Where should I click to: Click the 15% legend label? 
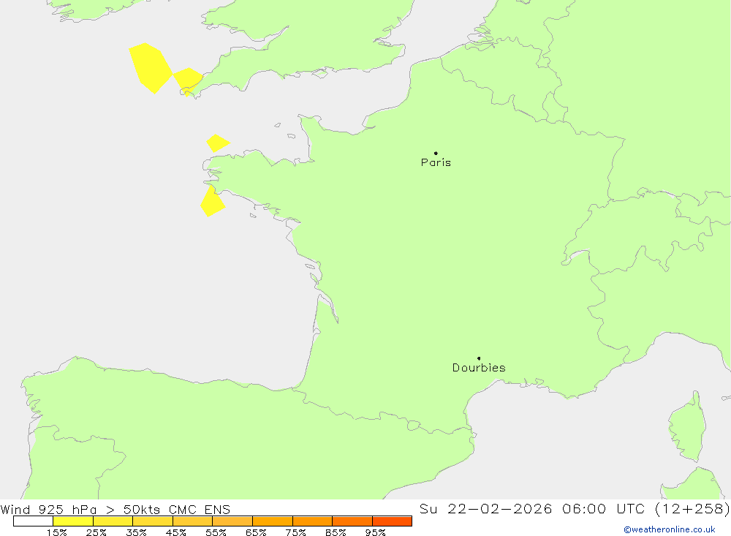pos(56,532)
